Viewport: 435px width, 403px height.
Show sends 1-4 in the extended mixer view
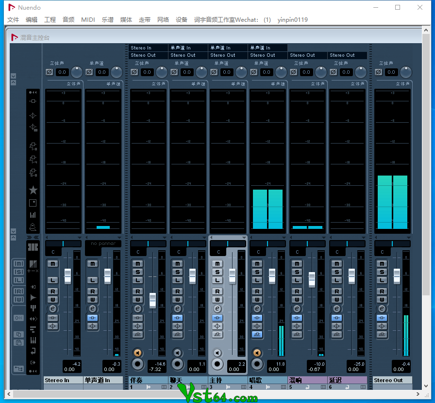33,160
